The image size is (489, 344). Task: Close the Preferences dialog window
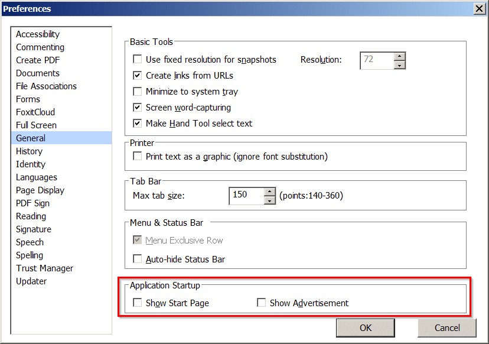pos(479,8)
